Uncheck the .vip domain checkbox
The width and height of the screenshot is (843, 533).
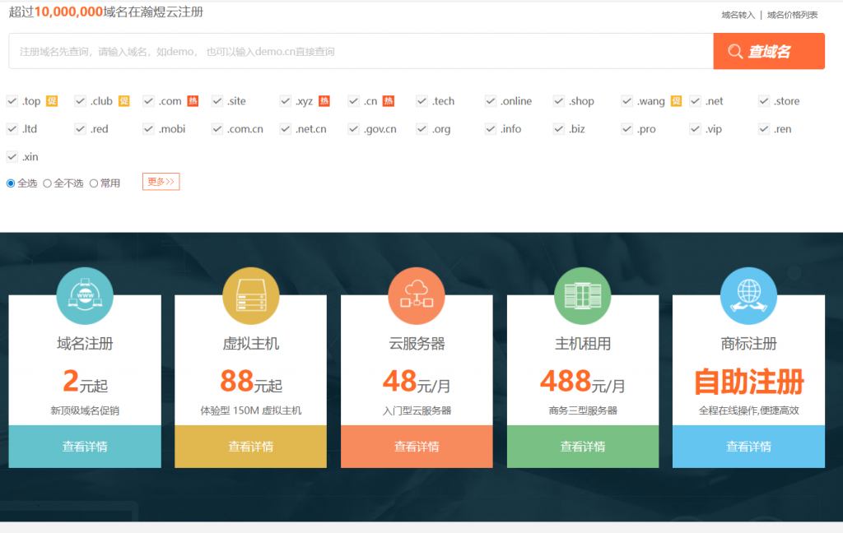[x=696, y=129]
